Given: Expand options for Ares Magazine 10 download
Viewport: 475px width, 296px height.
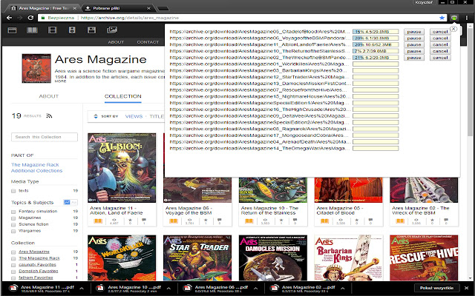Looking at the screenshot, I should pyautogui.click(x=168, y=289).
